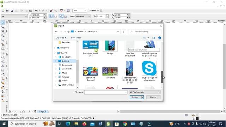Click the Paste toolbar icon

click(31, 11)
